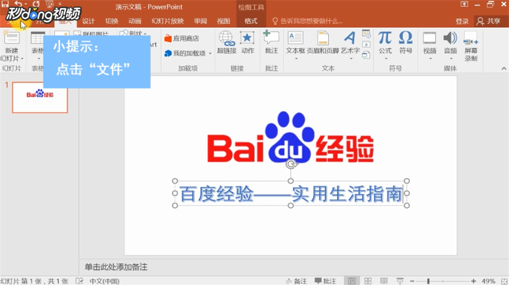The height and width of the screenshot is (285, 509).
Task: Open the Slide Show (幻灯片放映) tab
Action: click(167, 21)
